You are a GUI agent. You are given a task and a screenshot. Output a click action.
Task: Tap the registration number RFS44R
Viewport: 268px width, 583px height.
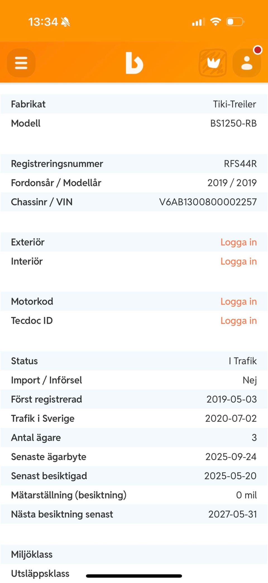pos(240,164)
